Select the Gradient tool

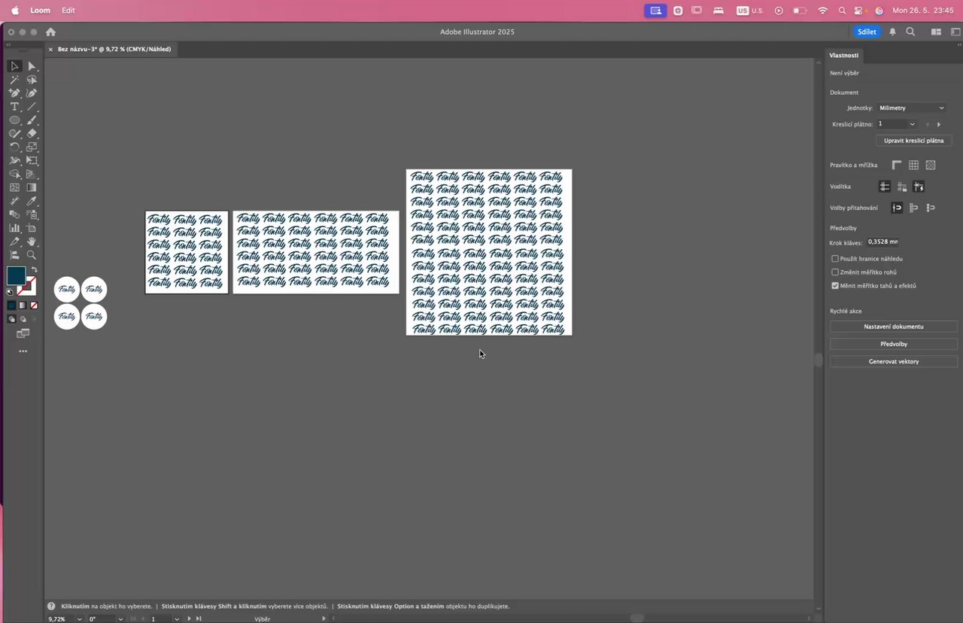pyautogui.click(x=32, y=187)
